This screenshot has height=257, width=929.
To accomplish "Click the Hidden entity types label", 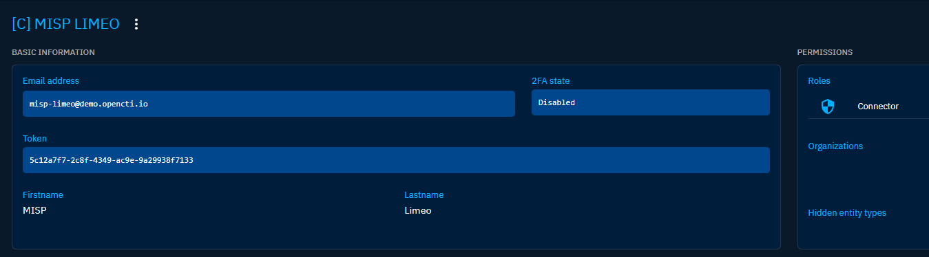I will (847, 213).
